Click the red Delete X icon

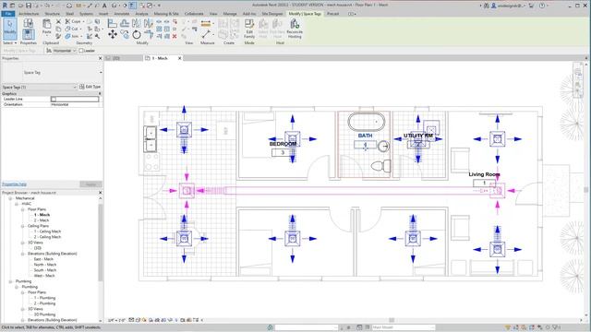coord(175,36)
